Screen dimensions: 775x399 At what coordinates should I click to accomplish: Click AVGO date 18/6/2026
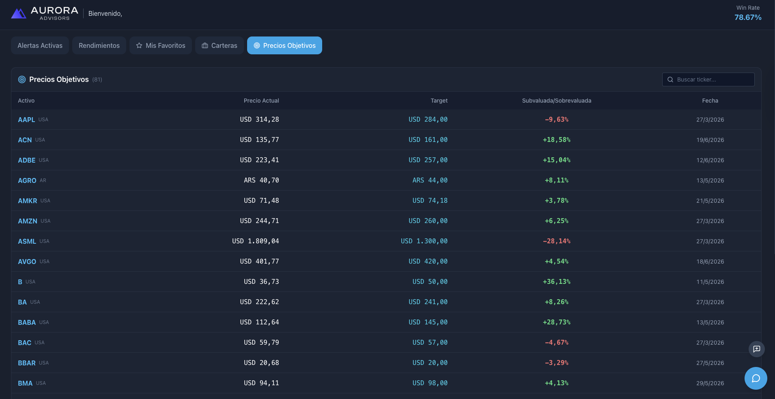point(710,262)
